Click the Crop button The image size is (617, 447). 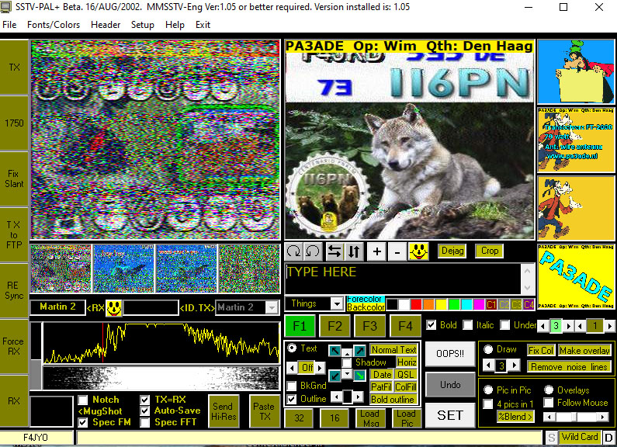coord(490,251)
